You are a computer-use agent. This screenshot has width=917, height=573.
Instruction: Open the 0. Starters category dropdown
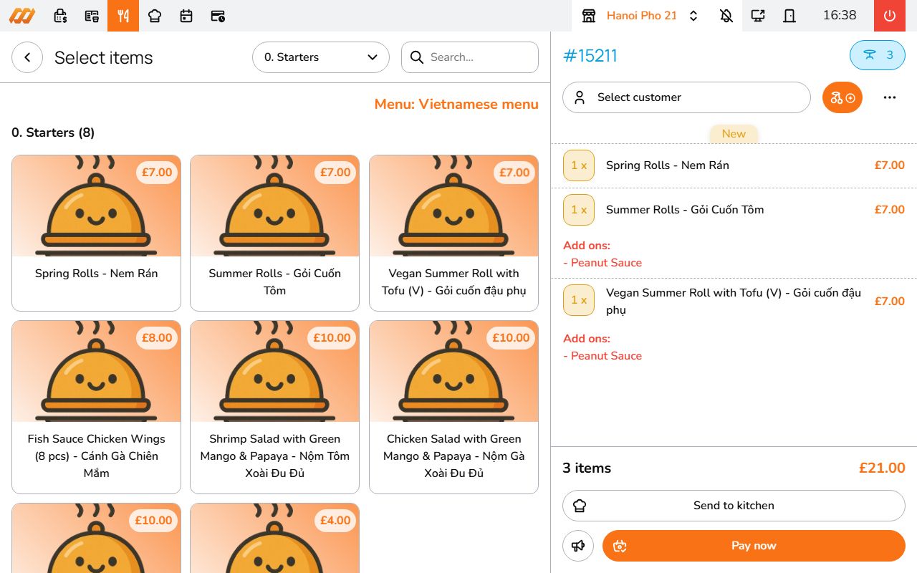tap(321, 57)
